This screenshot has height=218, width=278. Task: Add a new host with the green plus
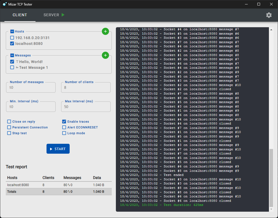tap(105, 31)
